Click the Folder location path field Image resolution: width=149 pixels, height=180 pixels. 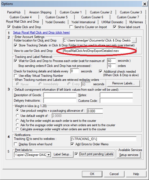[97, 40]
